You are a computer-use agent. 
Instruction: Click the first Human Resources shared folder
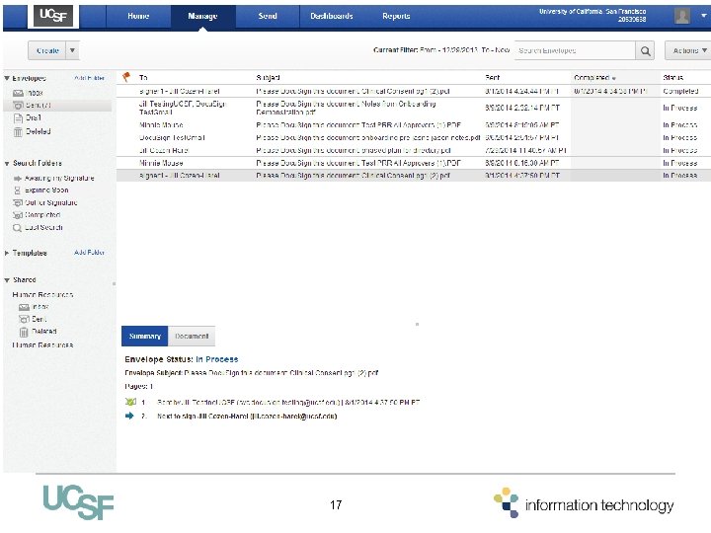pyautogui.click(x=42, y=295)
